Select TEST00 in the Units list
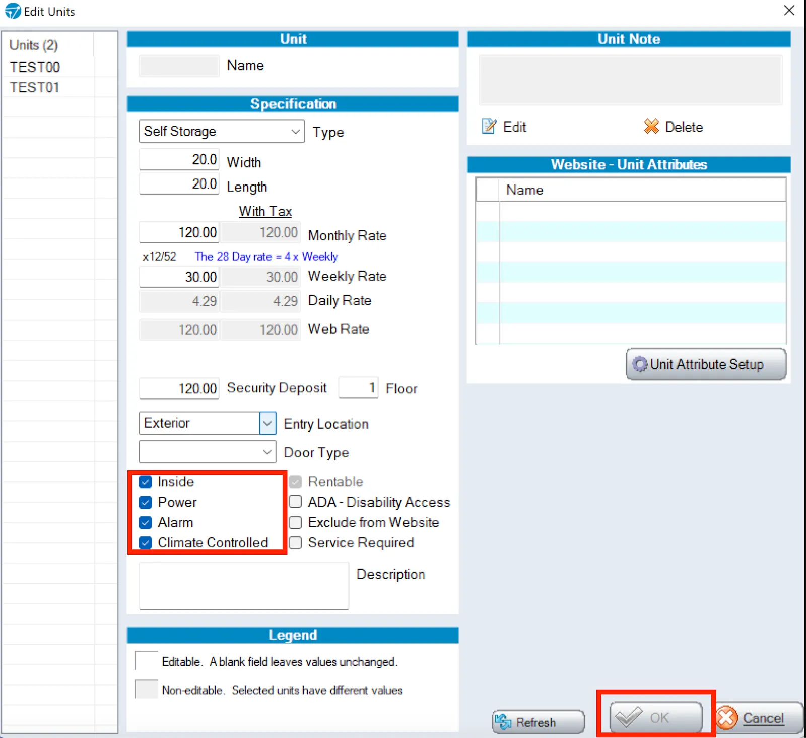806x738 pixels. click(35, 67)
